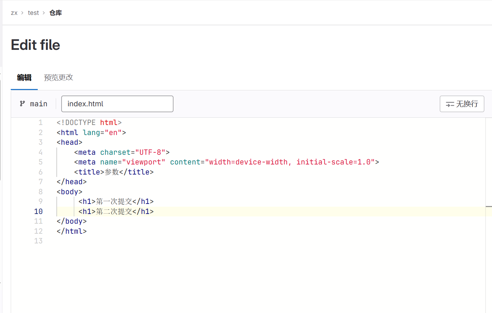Switch to the 编辑 tab
Screen dimensions: 492x313
point(24,78)
